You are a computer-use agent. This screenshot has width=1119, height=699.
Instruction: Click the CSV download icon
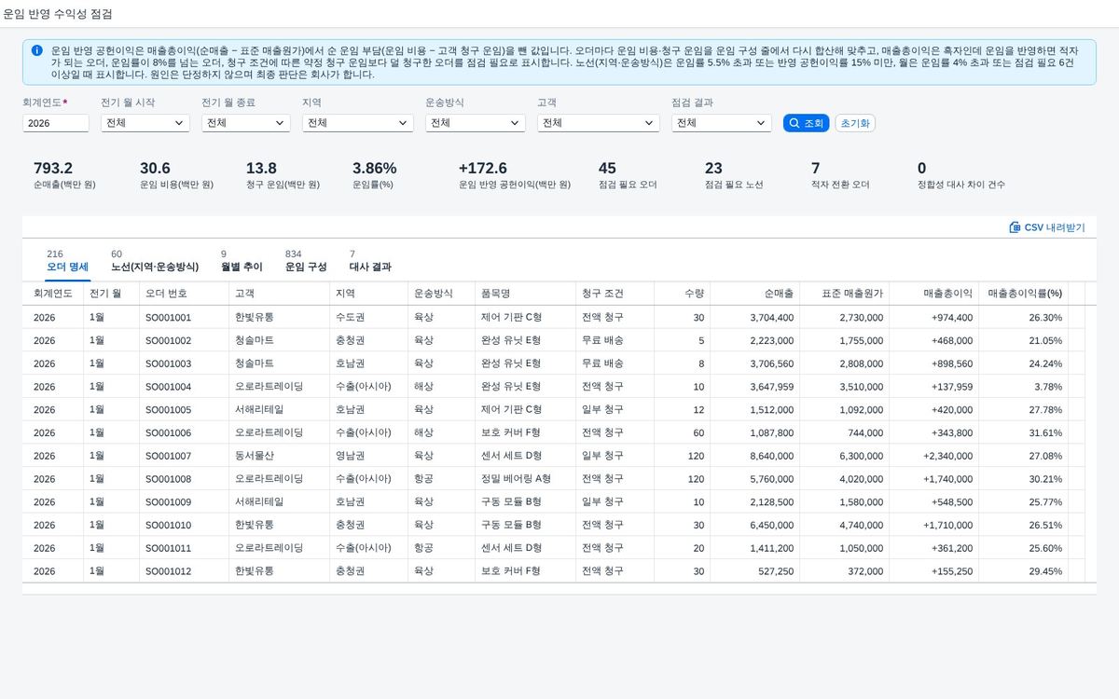tap(1015, 227)
